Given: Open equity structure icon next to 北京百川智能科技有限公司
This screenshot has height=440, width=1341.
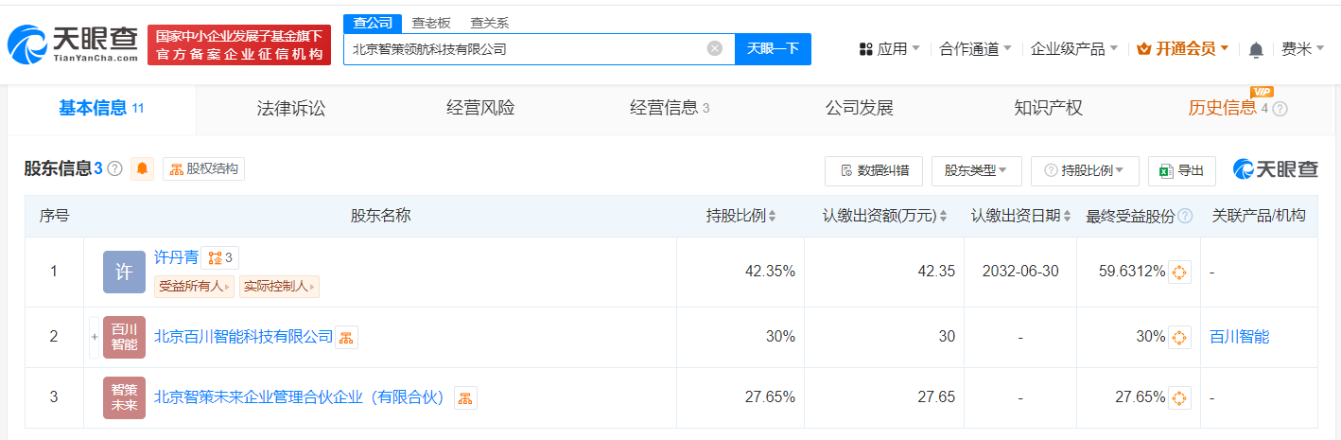Looking at the screenshot, I should (x=346, y=338).
